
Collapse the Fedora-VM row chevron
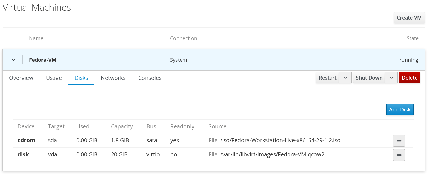click(13, 60)
